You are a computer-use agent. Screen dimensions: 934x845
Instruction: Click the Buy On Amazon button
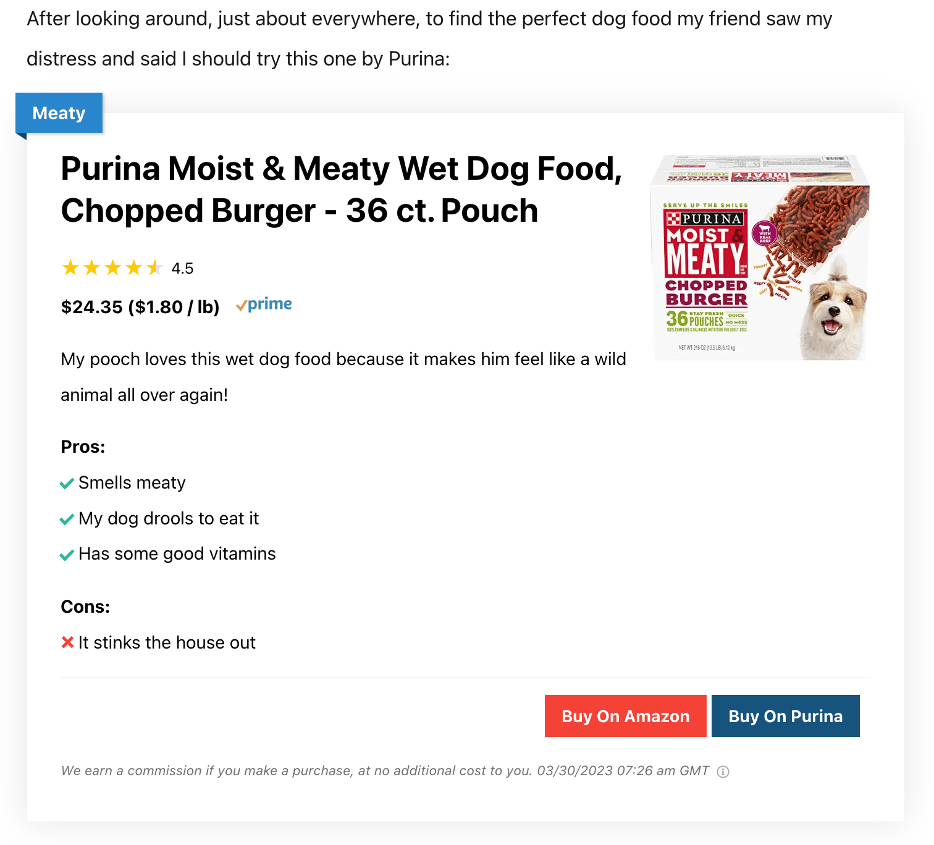625,716
